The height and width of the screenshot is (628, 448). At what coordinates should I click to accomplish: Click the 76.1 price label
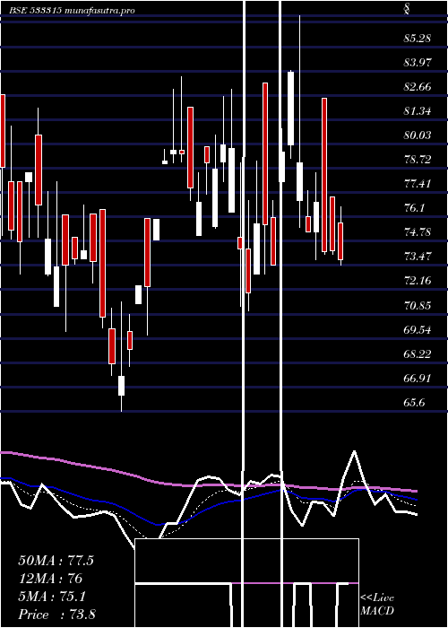tap(414, 208)
